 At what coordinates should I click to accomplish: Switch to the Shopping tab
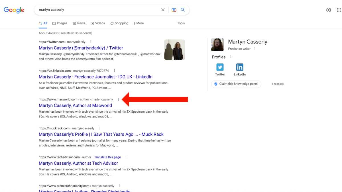pyautogui.click(x=119, y=23)
